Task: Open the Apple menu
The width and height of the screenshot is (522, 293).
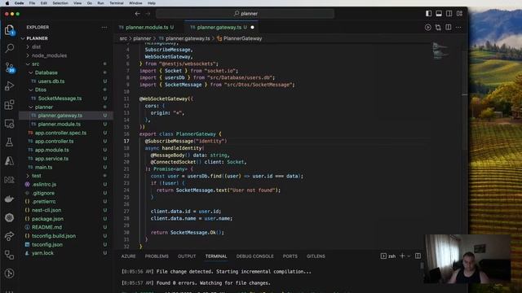Action: pos(7,3)
